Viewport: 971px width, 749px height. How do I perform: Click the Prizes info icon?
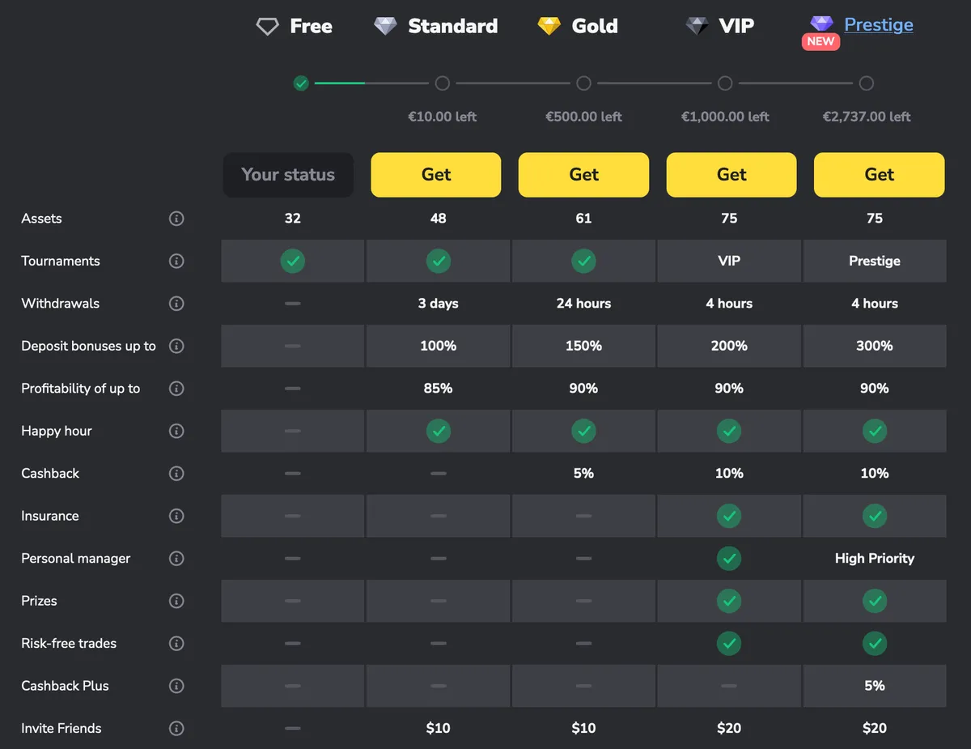(x=176, y=601)
